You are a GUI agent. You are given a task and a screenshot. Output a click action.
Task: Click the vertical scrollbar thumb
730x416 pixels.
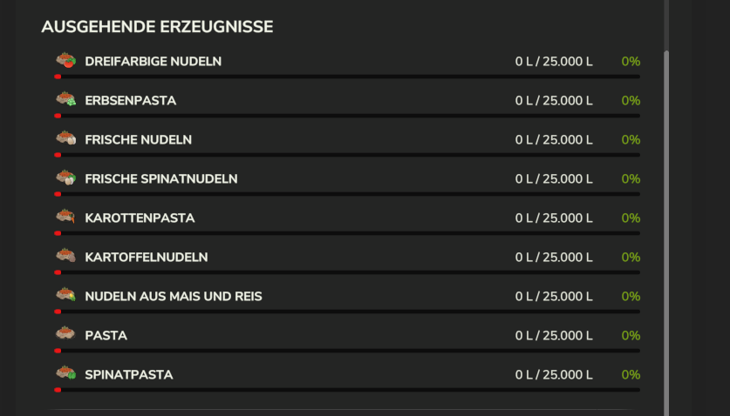(666, 232)
